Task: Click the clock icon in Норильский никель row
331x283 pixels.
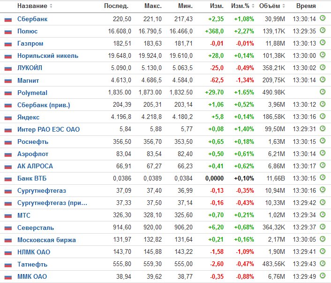Action: click(x=323, y=55)
